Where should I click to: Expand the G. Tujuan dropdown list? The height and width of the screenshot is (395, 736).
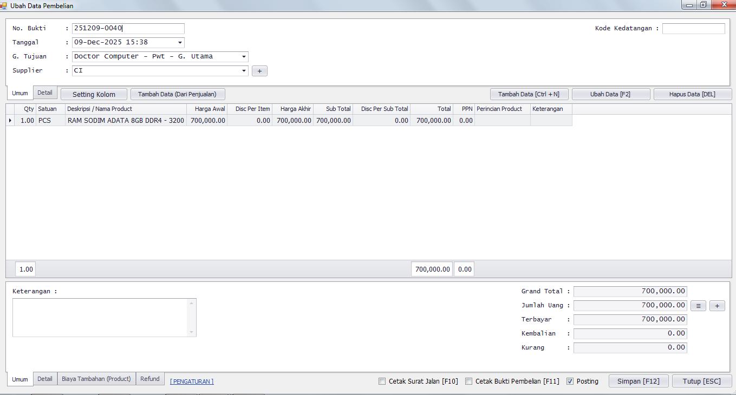coord(244,57)
